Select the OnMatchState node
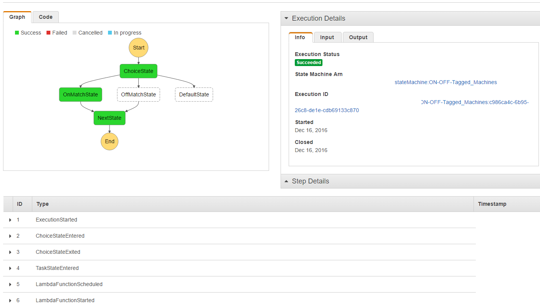The height and width of the screenshot is (306, 540). pyautogui.click(x=80, y=94)
